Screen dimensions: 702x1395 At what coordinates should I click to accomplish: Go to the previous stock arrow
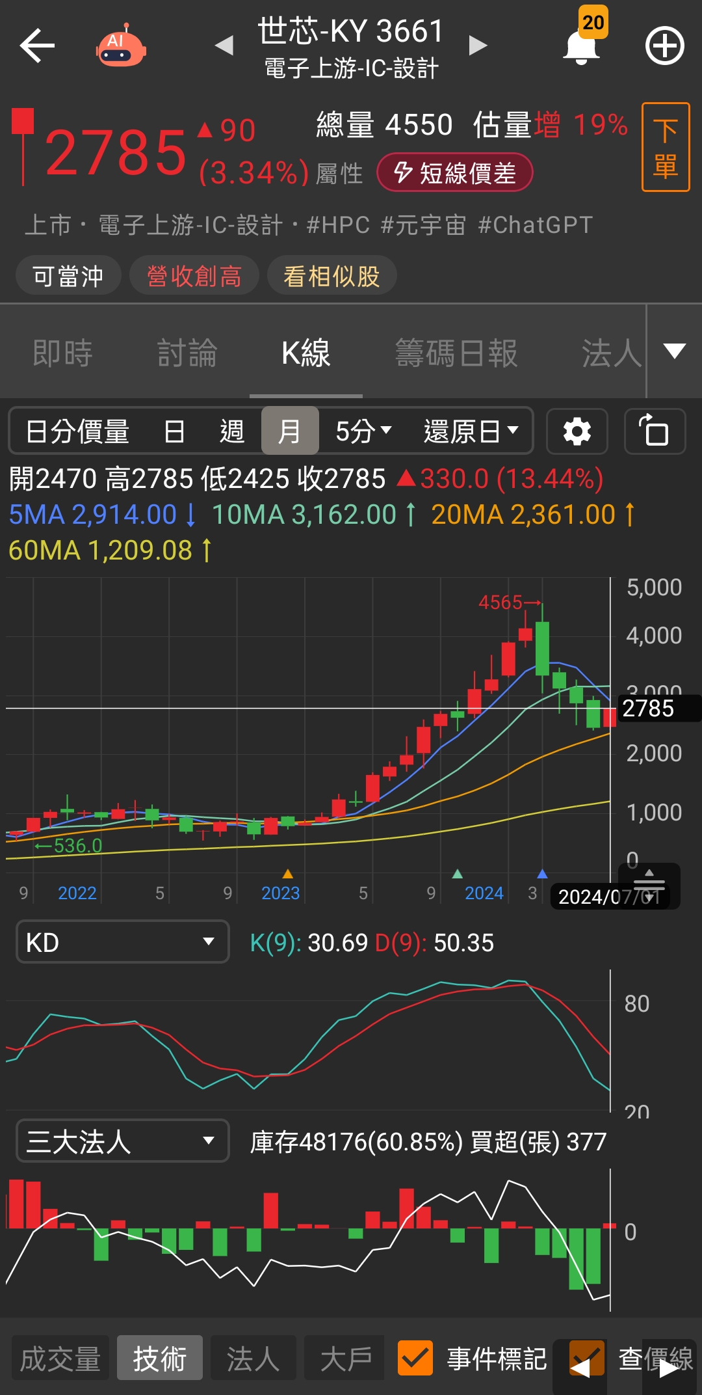[224, 46]
